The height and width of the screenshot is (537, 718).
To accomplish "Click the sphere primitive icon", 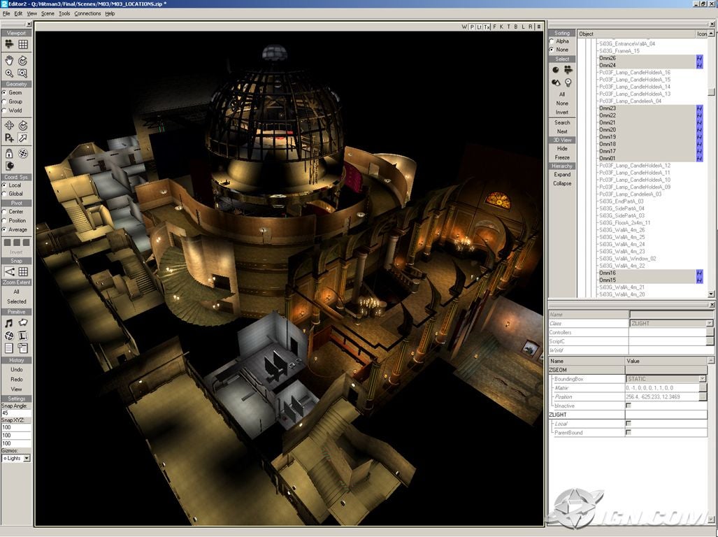I will [9, 336].
